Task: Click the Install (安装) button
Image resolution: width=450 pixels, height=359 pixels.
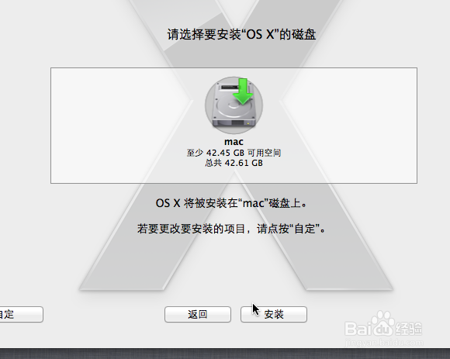Action: [x=274, y=314]
